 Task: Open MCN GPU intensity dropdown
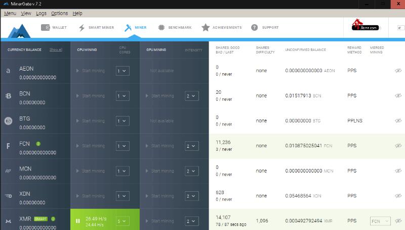click(192, 171)
